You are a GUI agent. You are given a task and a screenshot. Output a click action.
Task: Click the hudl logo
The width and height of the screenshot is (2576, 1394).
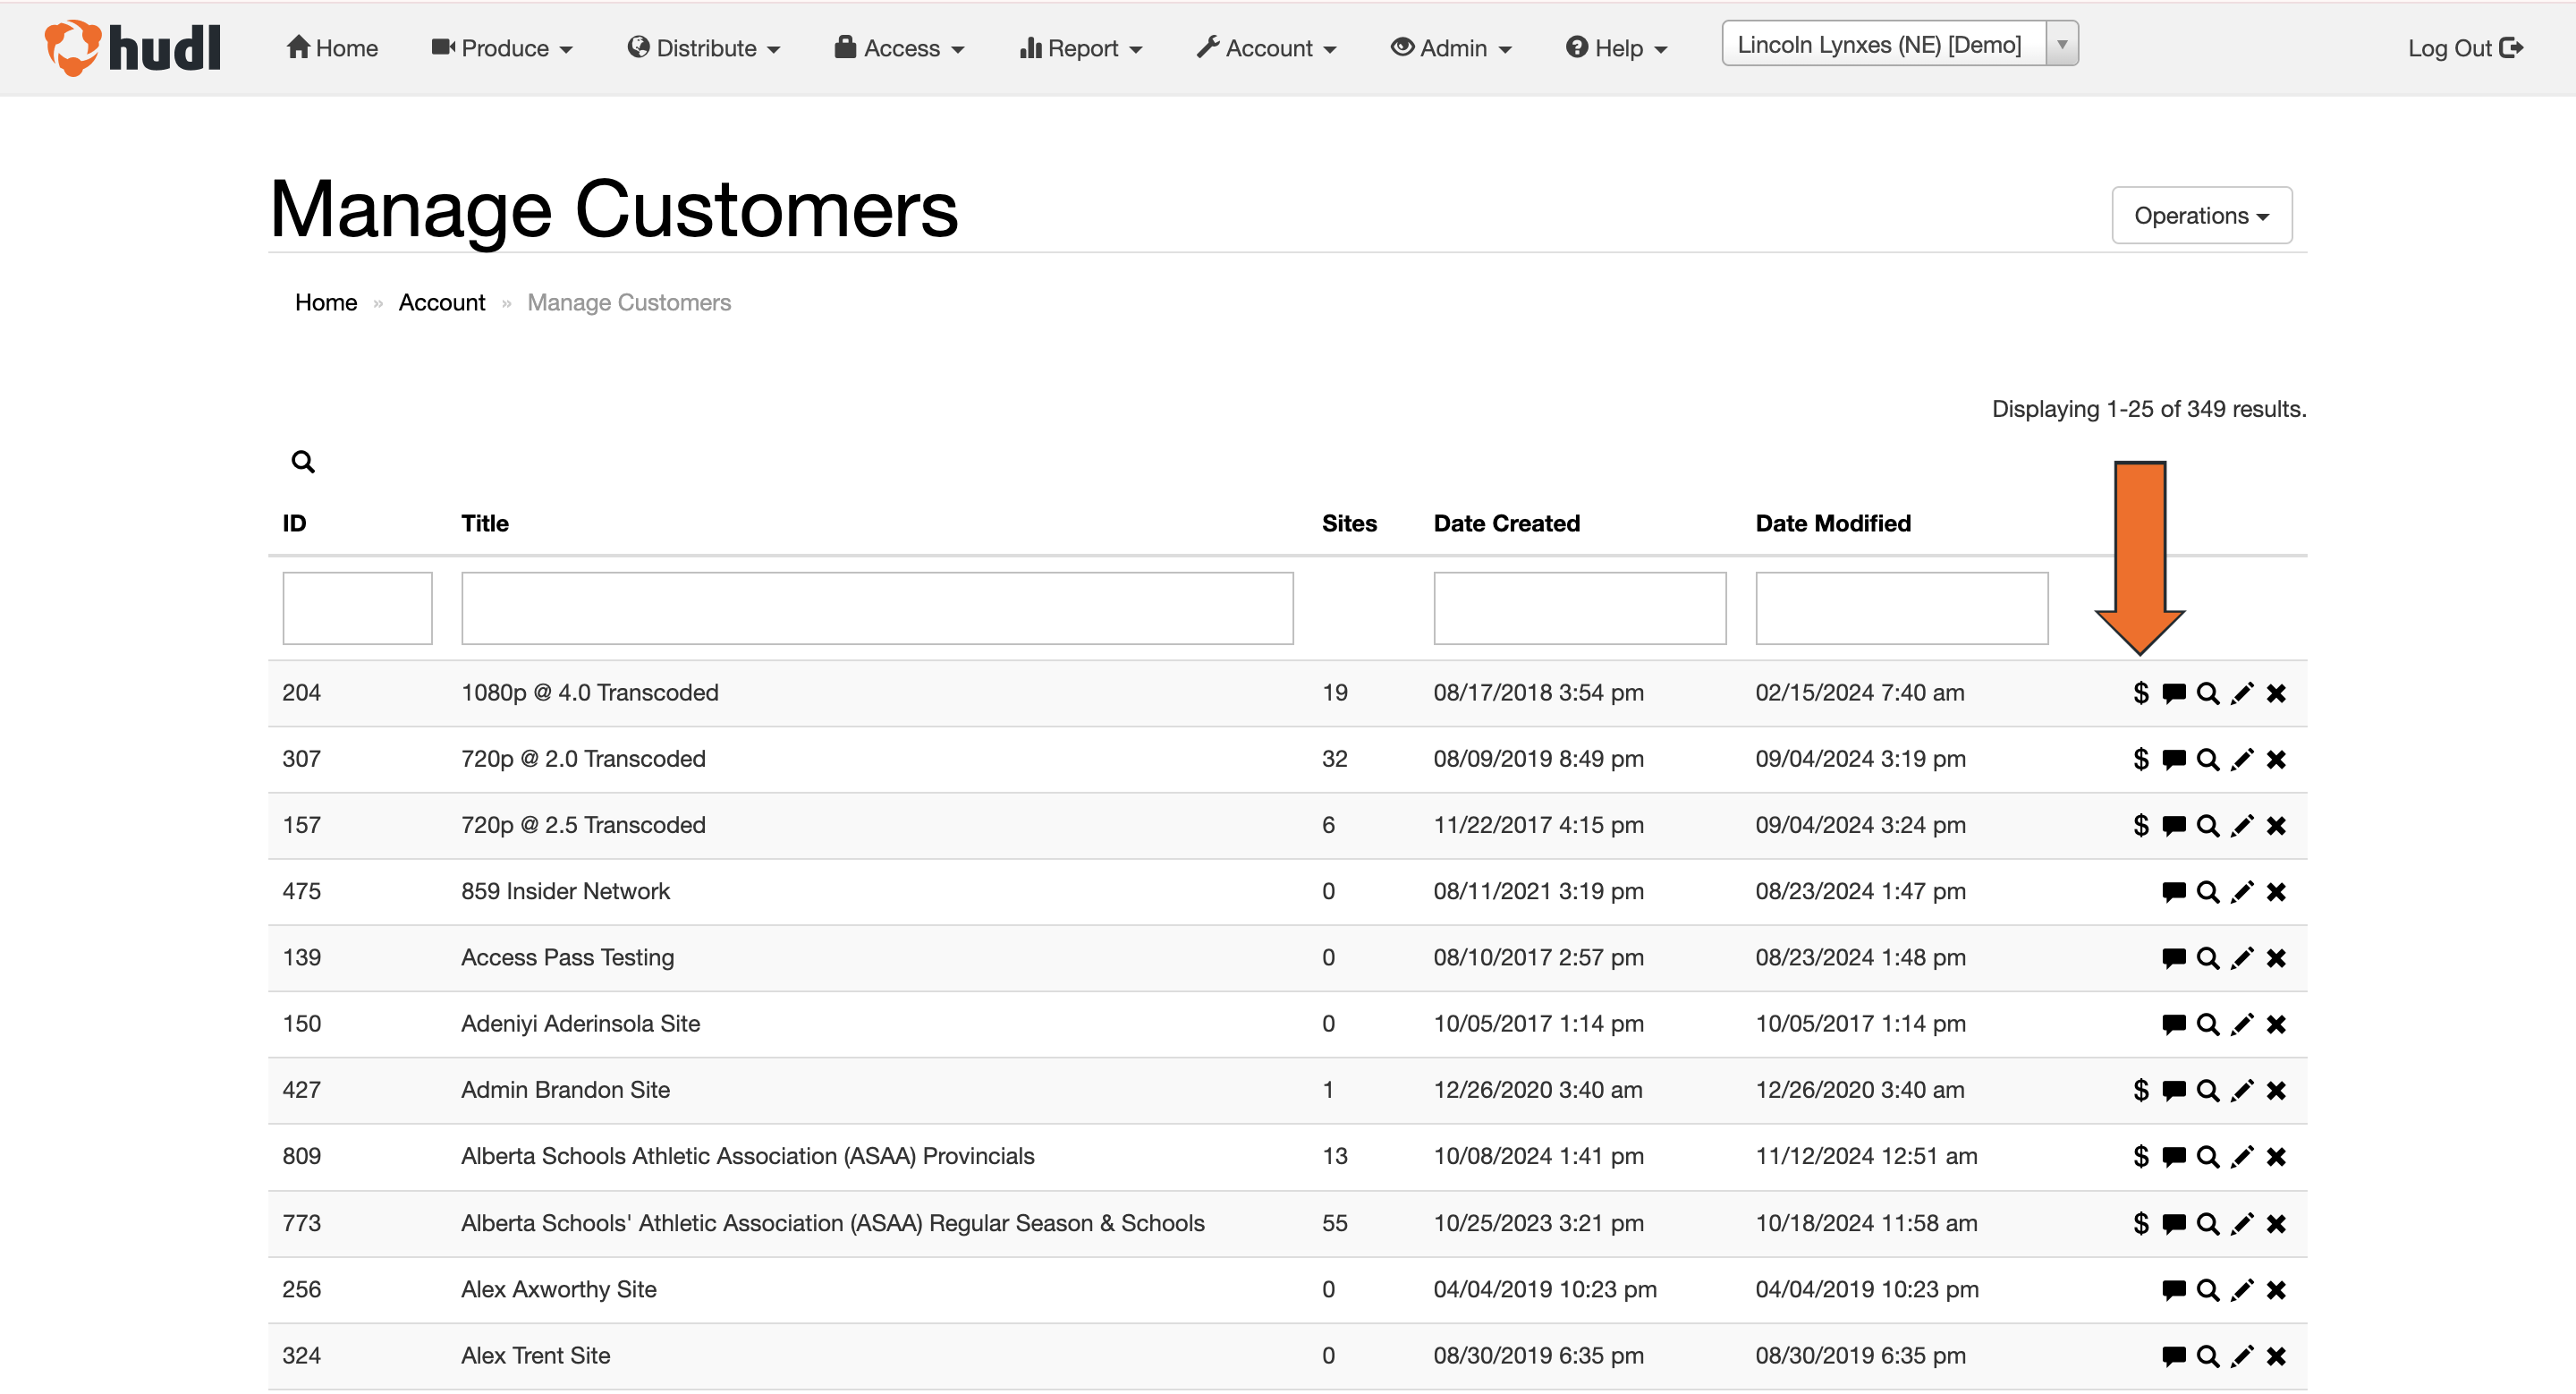(133, 47)
